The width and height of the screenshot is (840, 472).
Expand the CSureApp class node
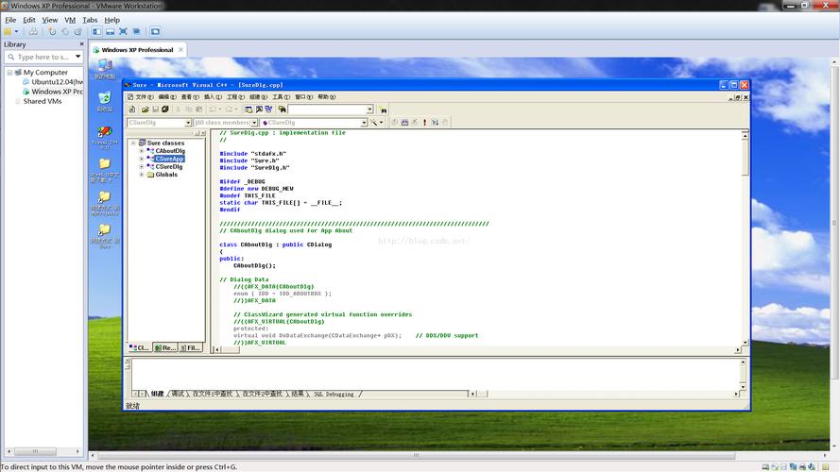coord(142,159)
